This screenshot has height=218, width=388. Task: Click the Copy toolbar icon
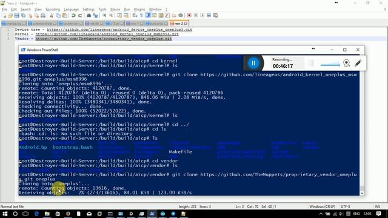pyautogui.click(x=58, y=15)
